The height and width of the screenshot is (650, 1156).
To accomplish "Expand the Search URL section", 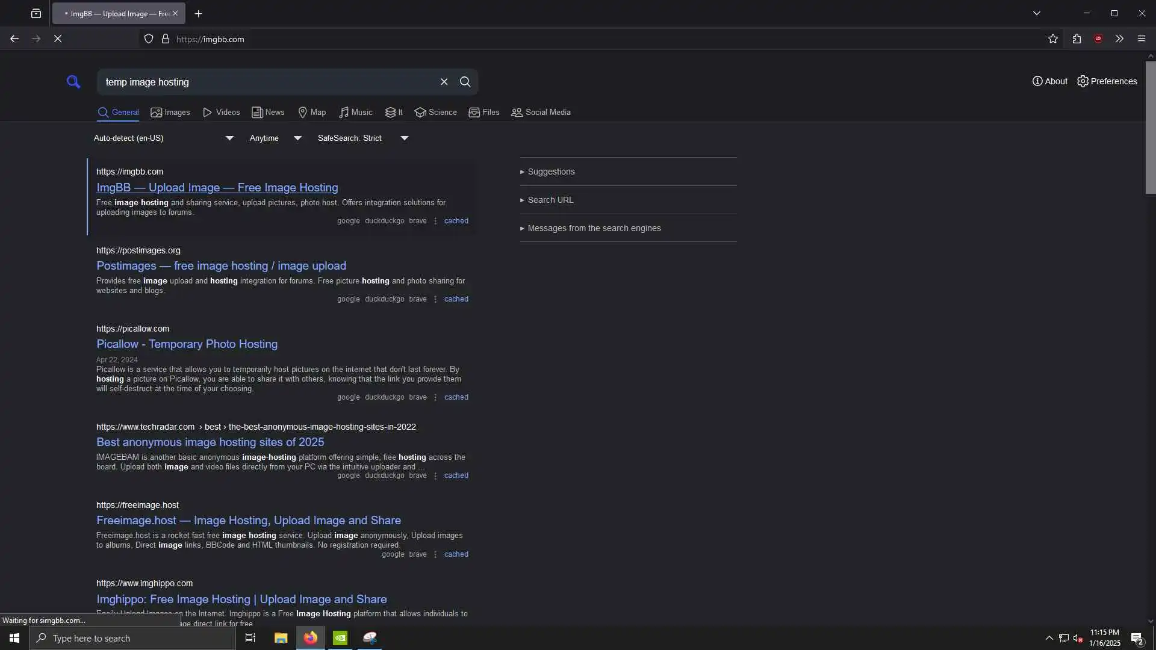I will point(550,200).
